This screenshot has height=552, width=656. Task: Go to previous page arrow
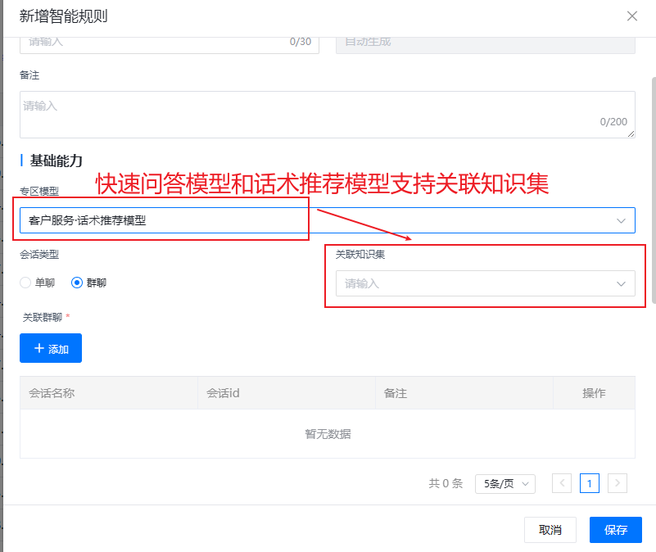562,483
